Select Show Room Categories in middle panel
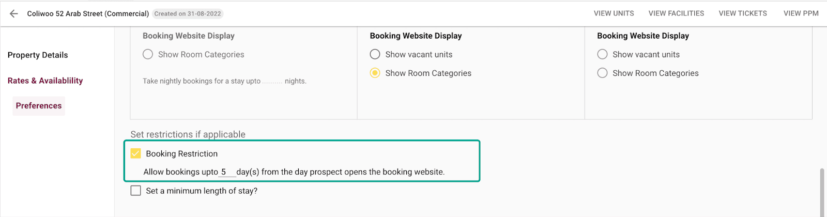 pyautogui.click(x=375, y=73)
